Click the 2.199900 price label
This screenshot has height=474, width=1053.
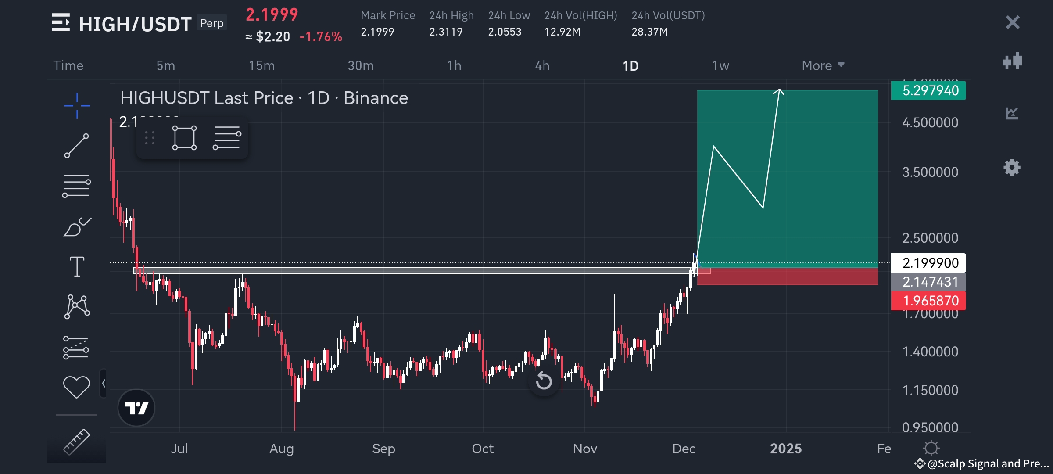[x=928, y=263]
